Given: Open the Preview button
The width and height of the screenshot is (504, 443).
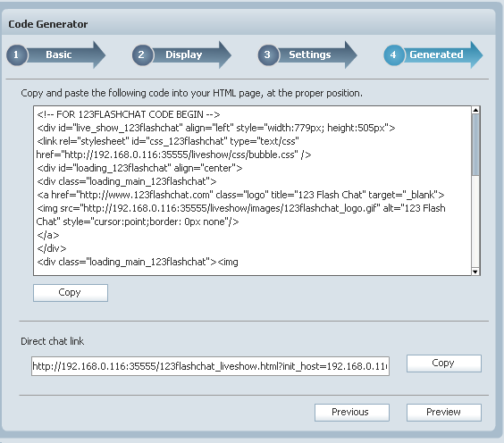Looking at the screenshot, I should pos(444,413).
